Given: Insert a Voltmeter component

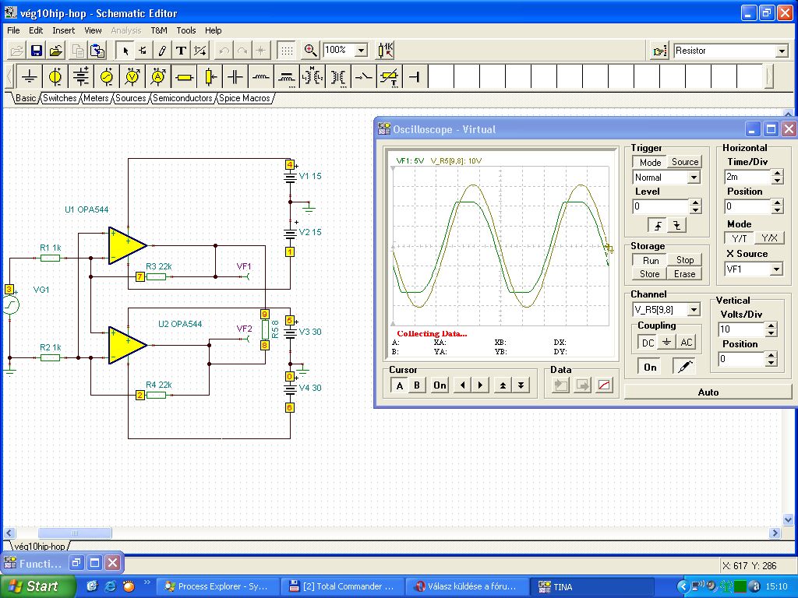Looking at the screenshot, I should pos(132,77).
